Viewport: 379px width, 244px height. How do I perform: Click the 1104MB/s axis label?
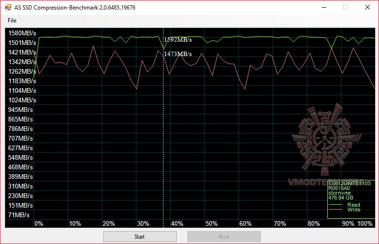coord(22,90)
